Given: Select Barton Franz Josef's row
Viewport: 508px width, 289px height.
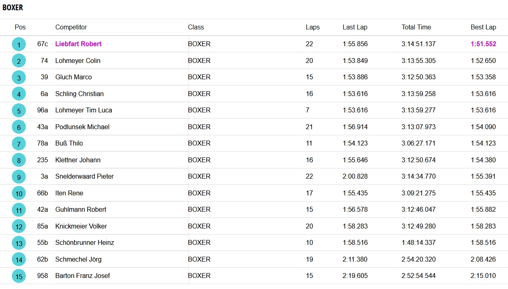Looking at the screenshot, I should coord(82,276).
